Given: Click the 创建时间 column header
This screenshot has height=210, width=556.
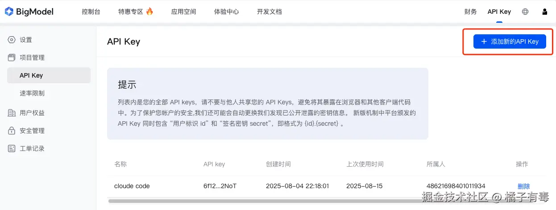Looking at the screenshot, I should coord(278,164).
